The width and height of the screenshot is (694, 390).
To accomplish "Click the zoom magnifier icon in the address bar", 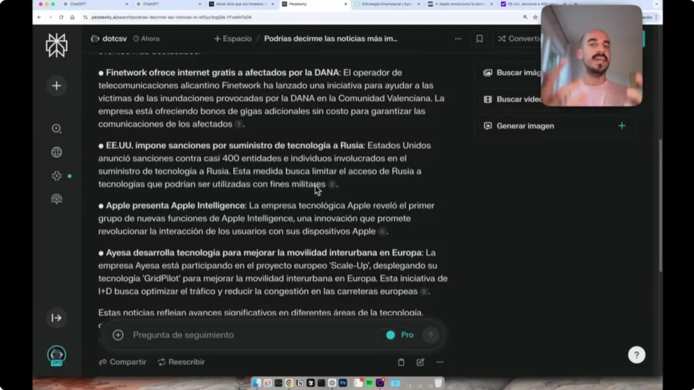I will [x=525, y=17].
